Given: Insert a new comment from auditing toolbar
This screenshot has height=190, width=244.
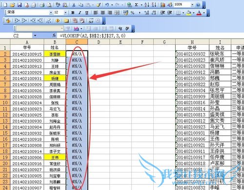Looking at the screenshot, I should coord(66,20).
